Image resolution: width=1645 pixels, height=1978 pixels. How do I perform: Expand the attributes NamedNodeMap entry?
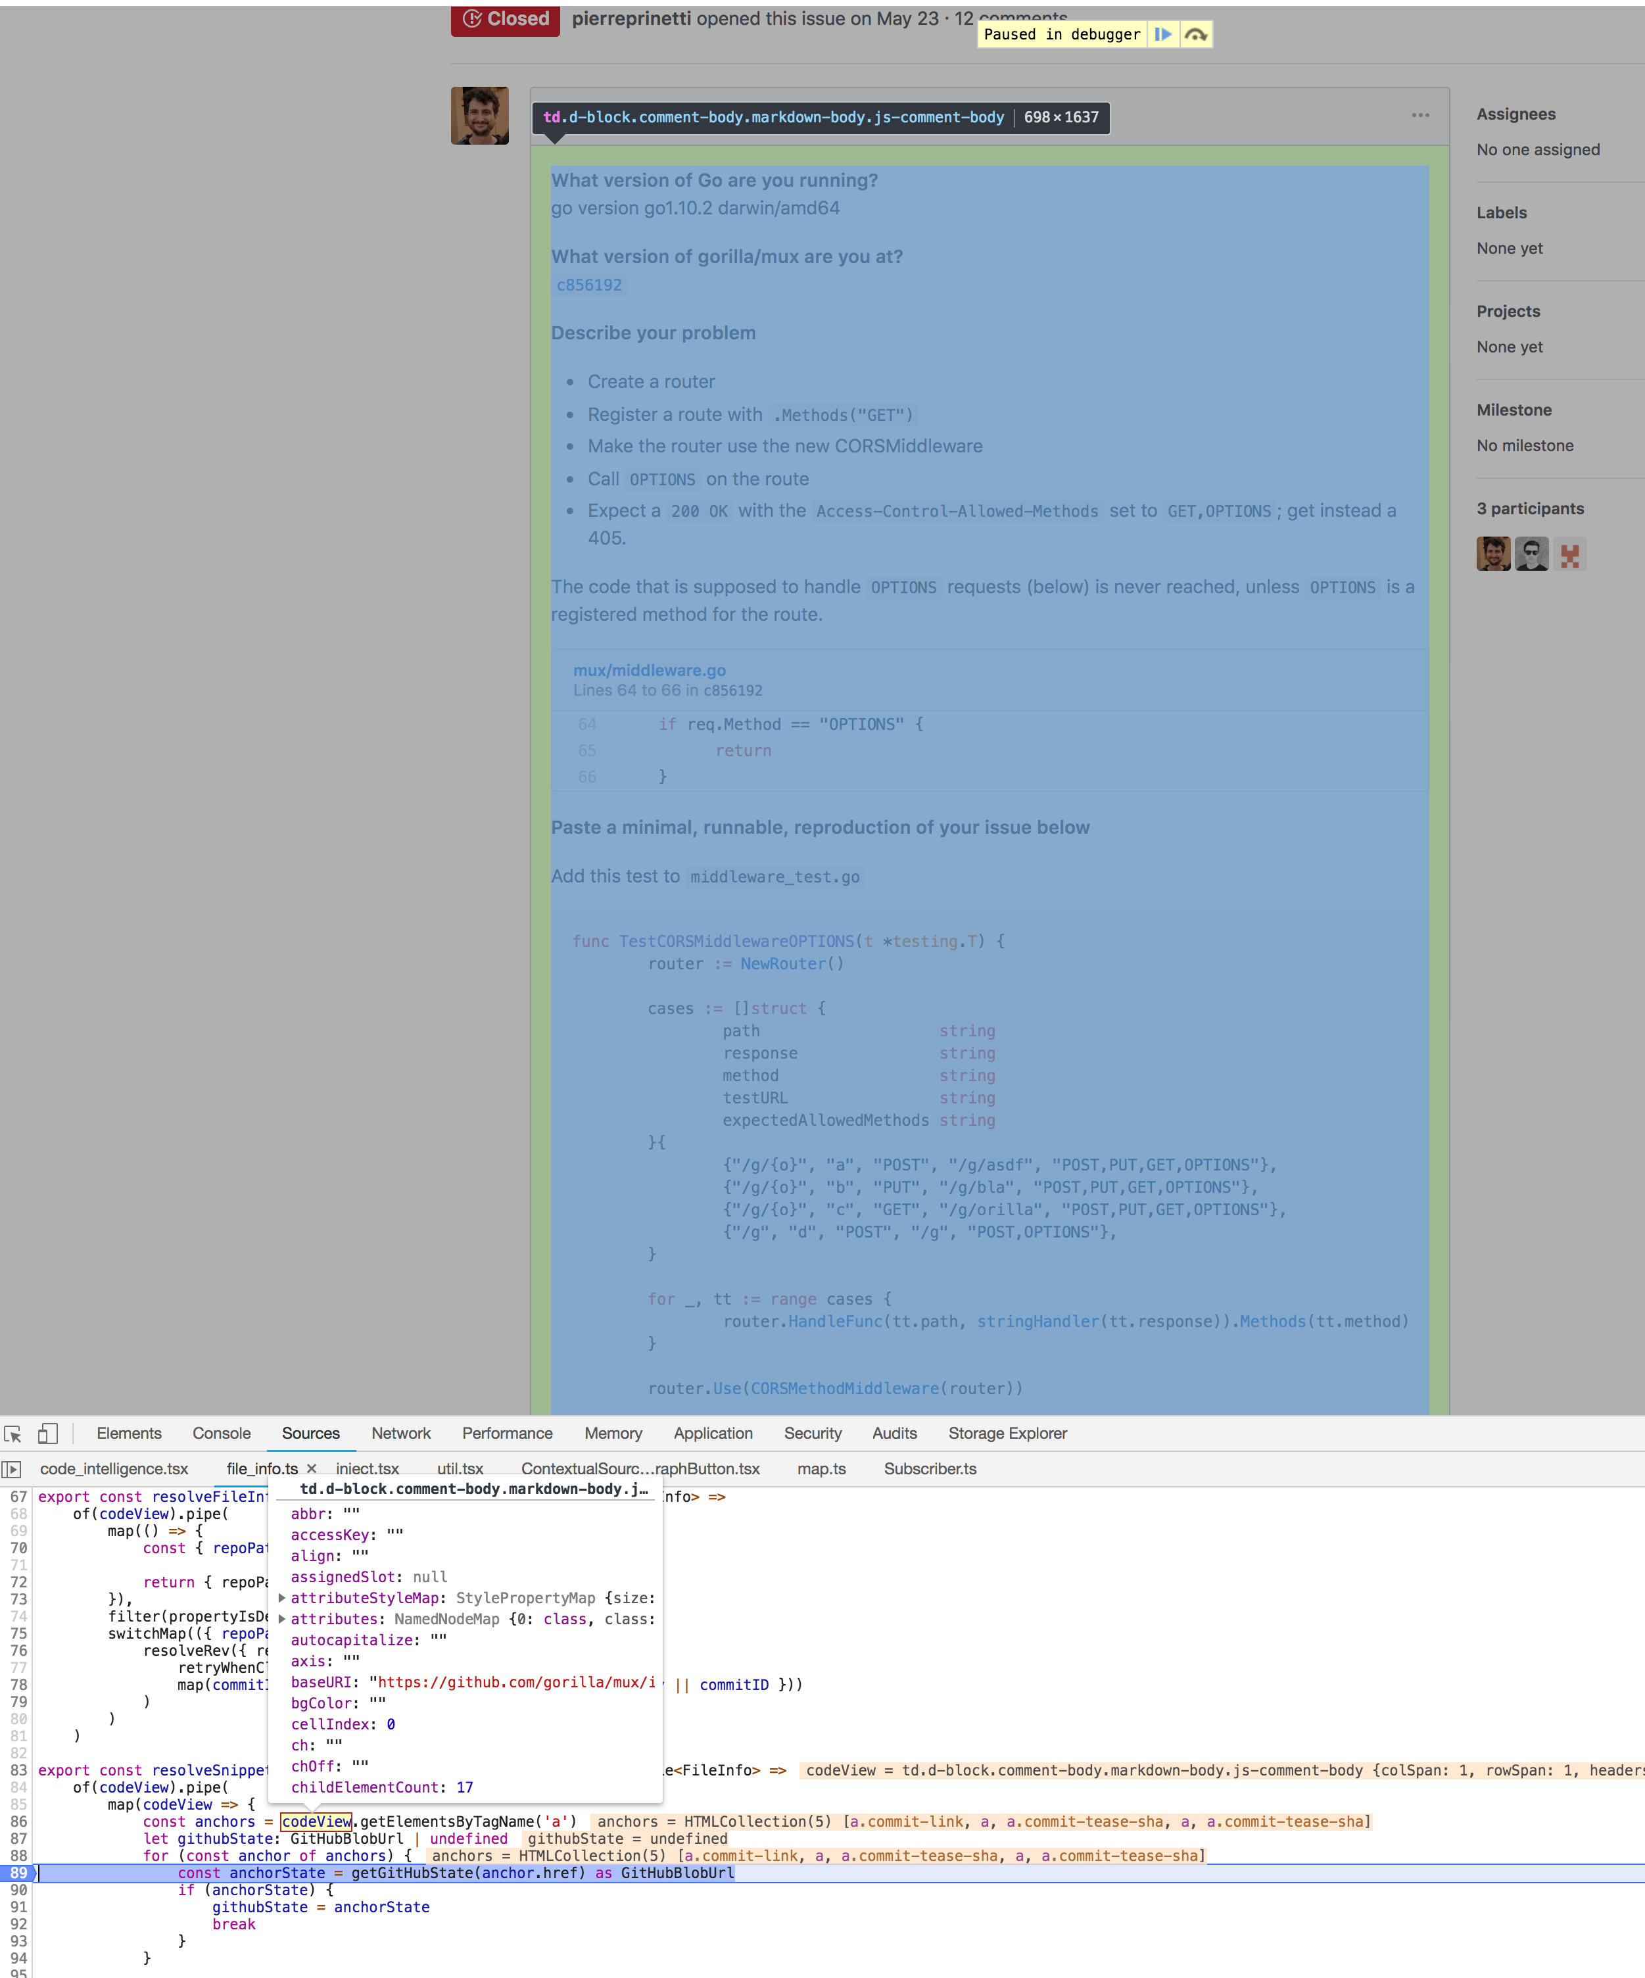(283, 1619)
